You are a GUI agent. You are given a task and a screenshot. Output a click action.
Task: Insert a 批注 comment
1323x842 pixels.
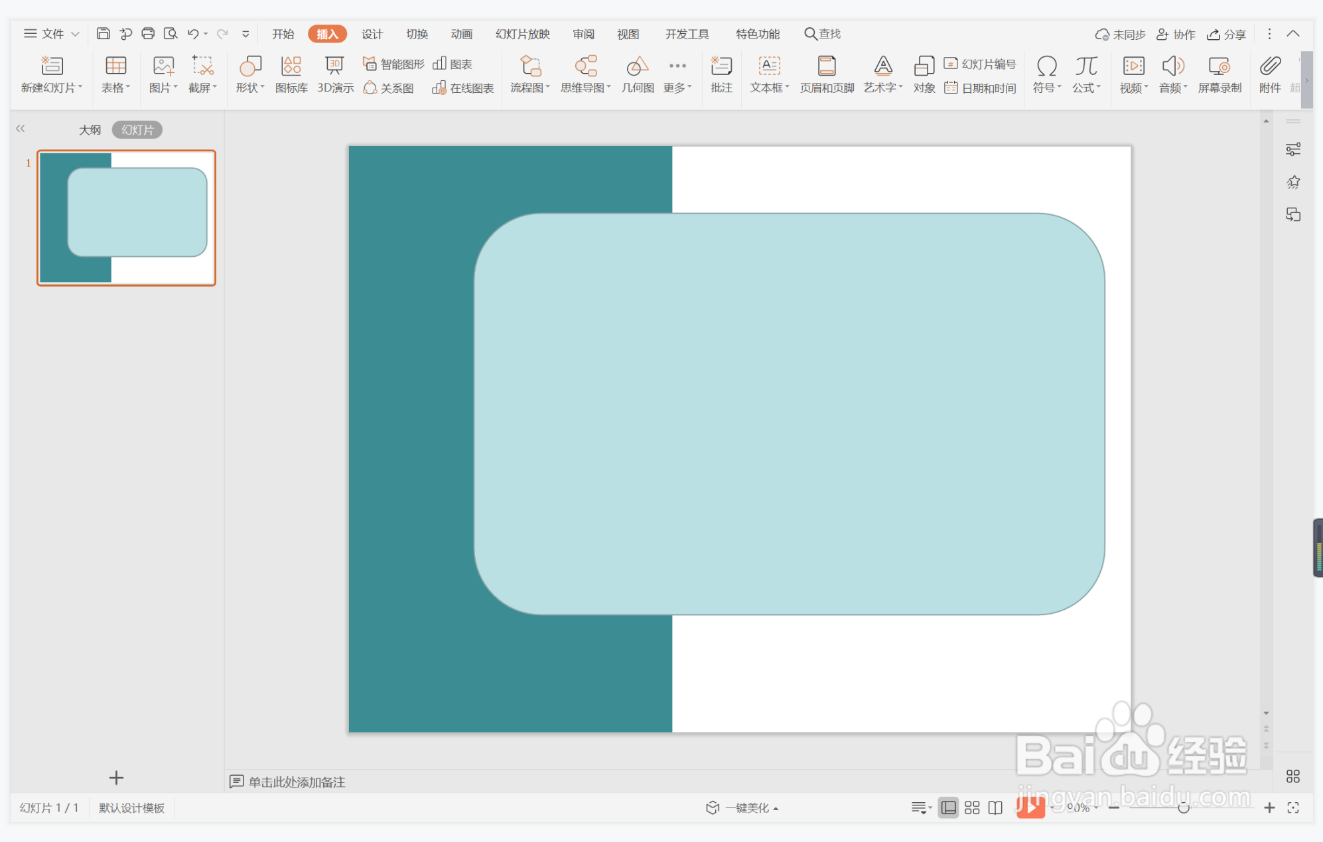click(721, 74)
